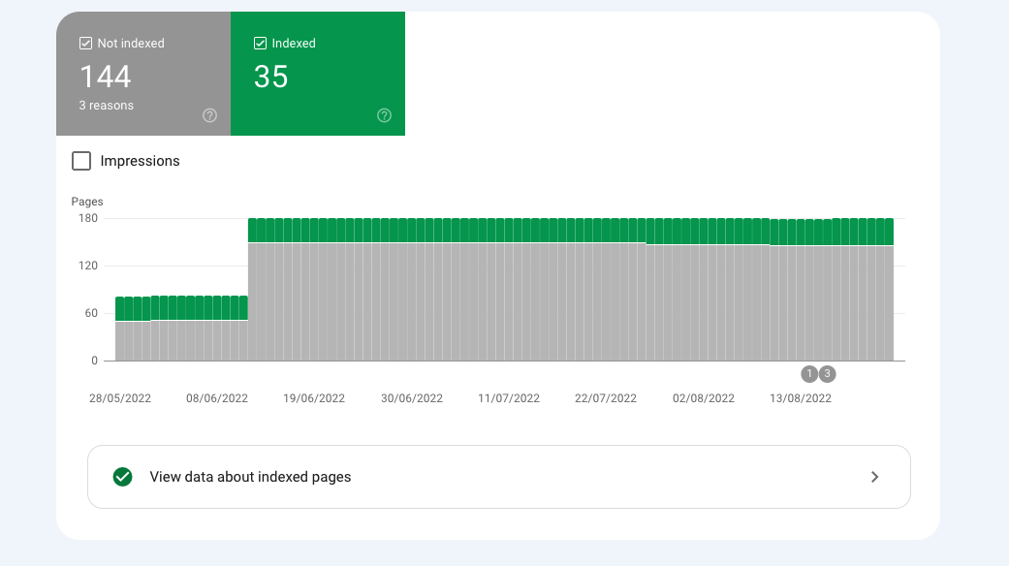Click the Impressions label text
The height and width of the screenshot is (566, 1009).
point(140,161)
